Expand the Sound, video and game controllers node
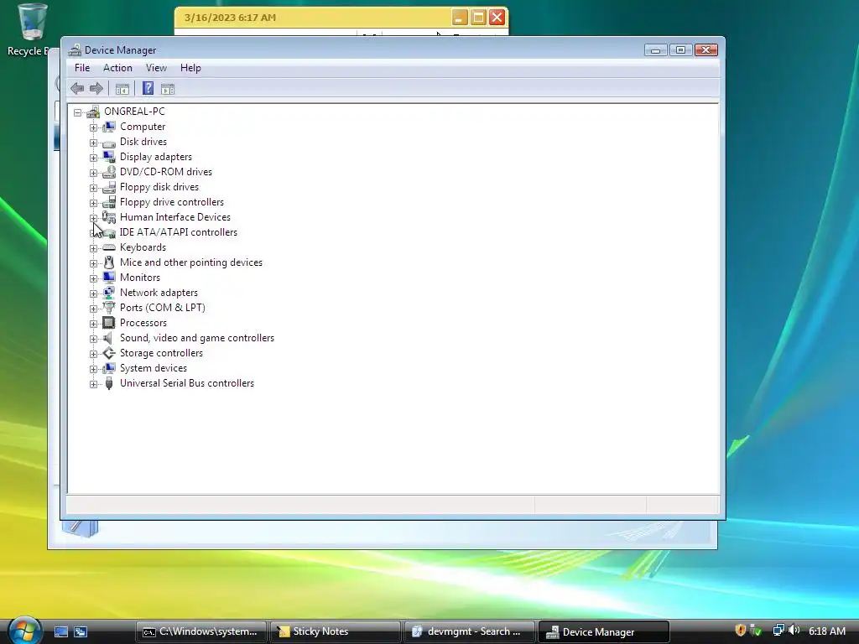Image resolution: width=859 pixels, height=644 pixels. pos(93,339)
